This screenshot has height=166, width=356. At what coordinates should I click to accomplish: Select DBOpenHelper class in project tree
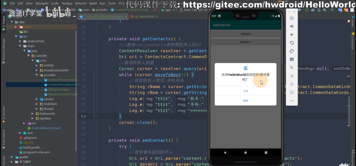[x=58, y=90]
